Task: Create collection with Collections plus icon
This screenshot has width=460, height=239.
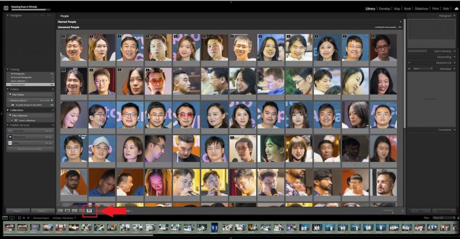Action: pyautogui.click(x=53, y=110)
